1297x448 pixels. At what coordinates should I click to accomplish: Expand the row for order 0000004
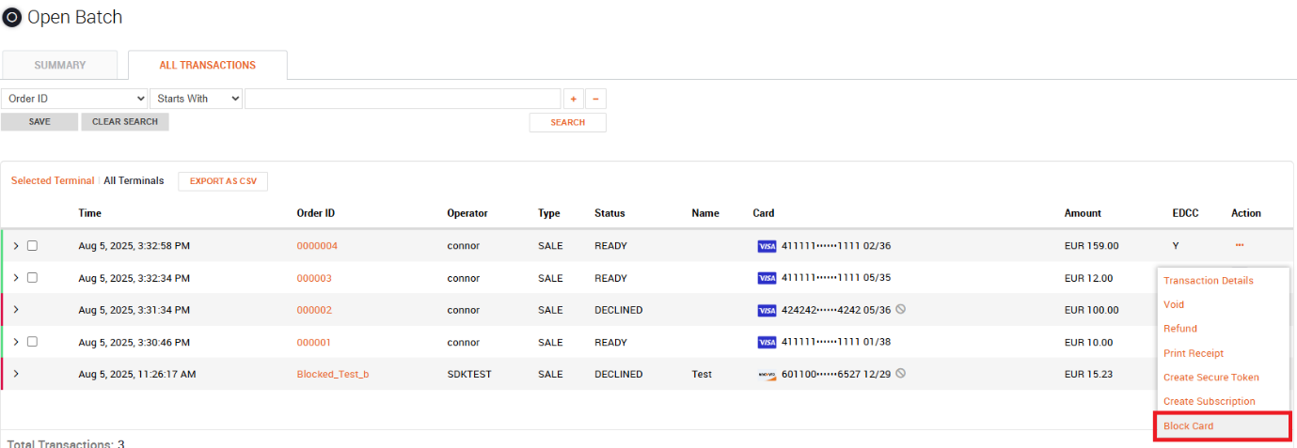(x=16, y=246)
